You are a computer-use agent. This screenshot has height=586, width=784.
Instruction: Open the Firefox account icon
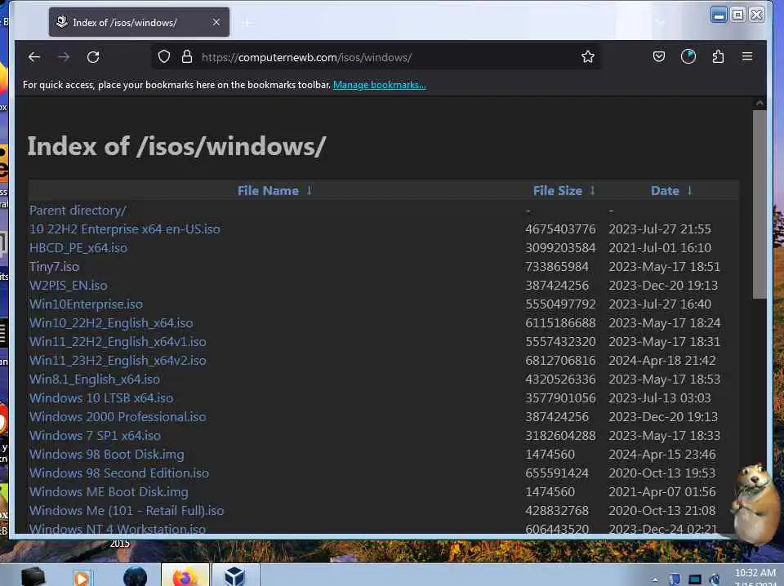pyautogui.click(x=688, y=56)
